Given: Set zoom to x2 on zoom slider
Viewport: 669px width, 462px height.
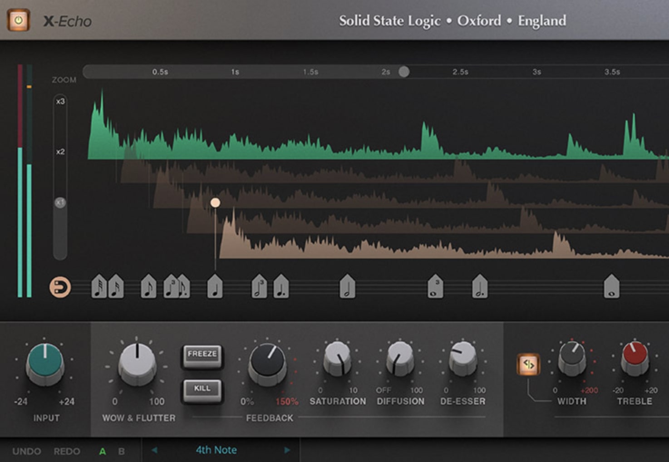Looking at the screenshot, I should [60, 152].
